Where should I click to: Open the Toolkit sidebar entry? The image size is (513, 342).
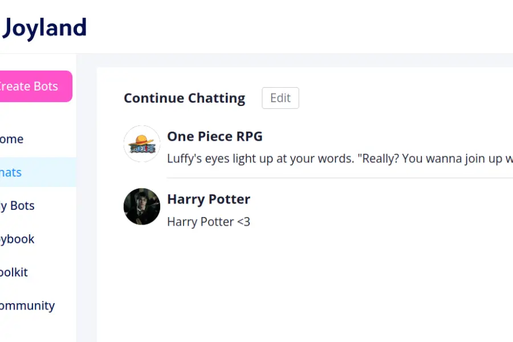(14, 272)
